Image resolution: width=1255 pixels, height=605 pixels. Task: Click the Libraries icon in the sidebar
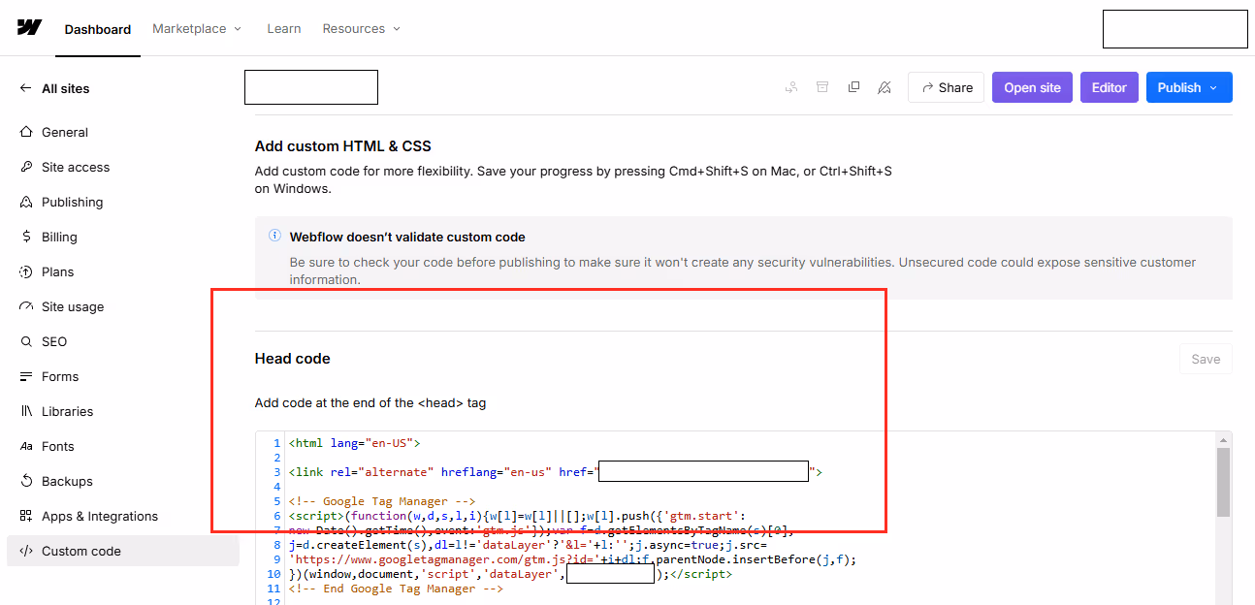point(26,411)
